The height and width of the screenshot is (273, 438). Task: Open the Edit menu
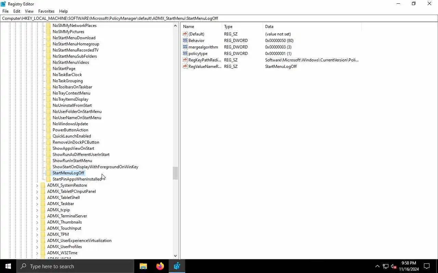[17, 11]
